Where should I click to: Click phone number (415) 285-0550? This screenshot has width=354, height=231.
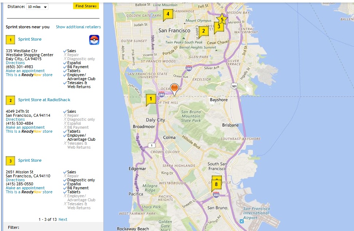(19, 184)
